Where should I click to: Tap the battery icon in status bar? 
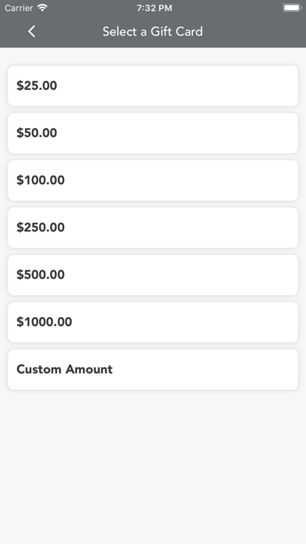pos(292,8)
